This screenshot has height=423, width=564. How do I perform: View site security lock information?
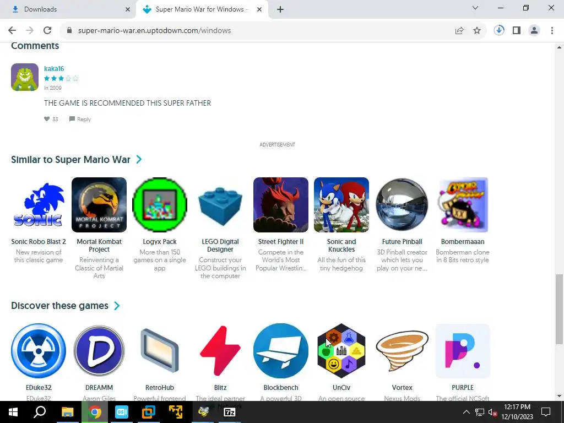(69, 31)
